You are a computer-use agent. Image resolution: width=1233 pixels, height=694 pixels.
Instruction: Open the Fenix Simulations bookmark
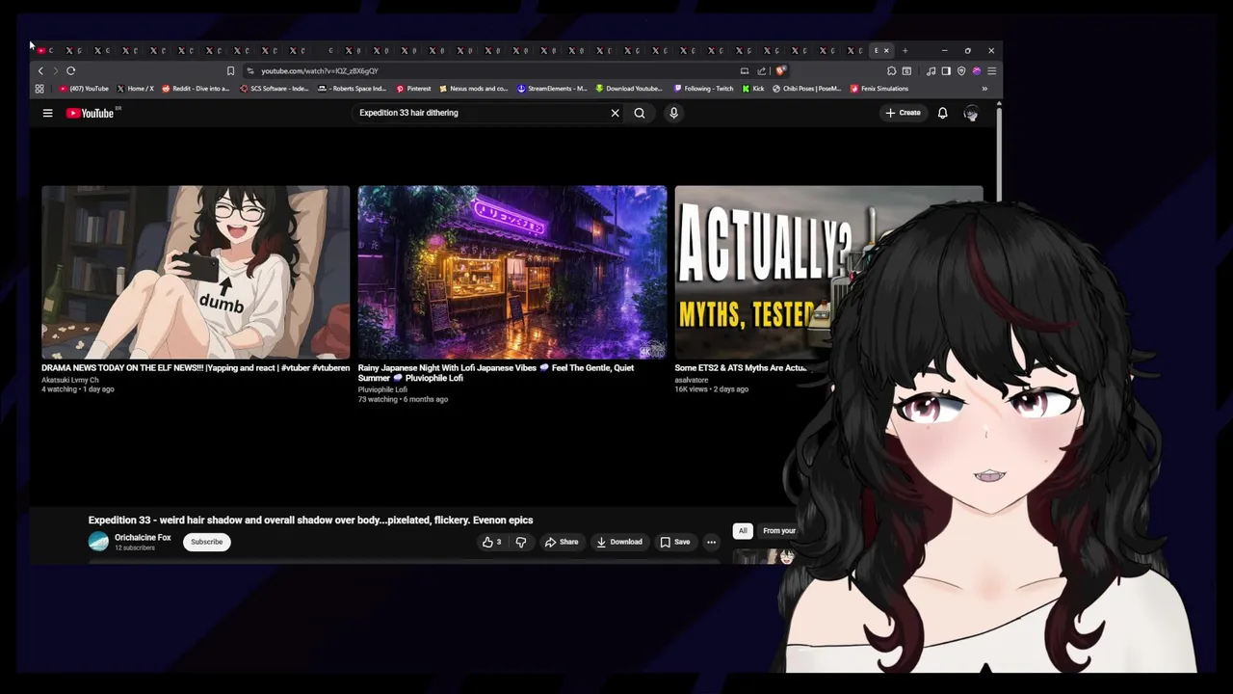pos(879,89)
